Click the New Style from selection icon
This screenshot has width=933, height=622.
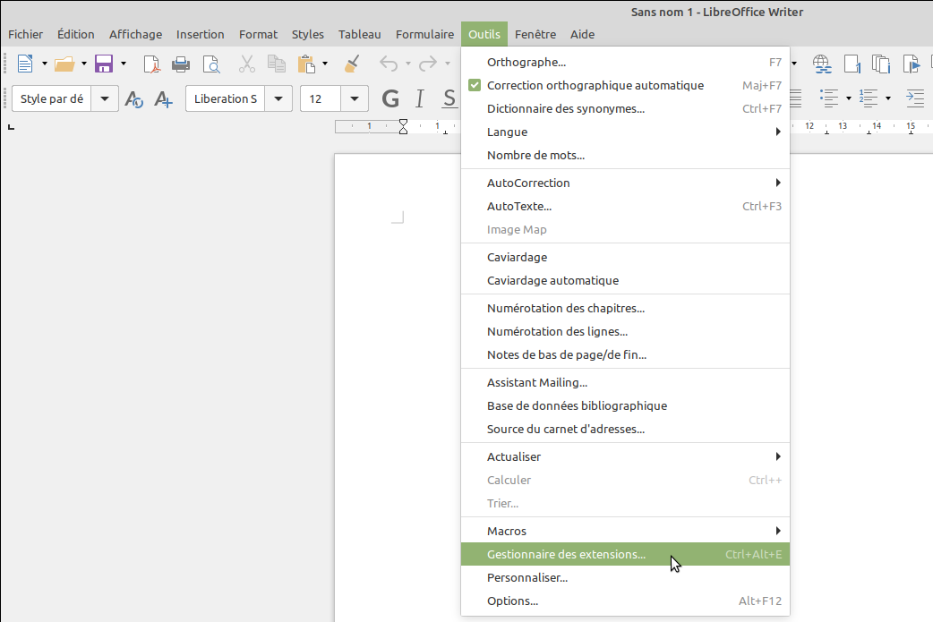[x=163, y=98]
